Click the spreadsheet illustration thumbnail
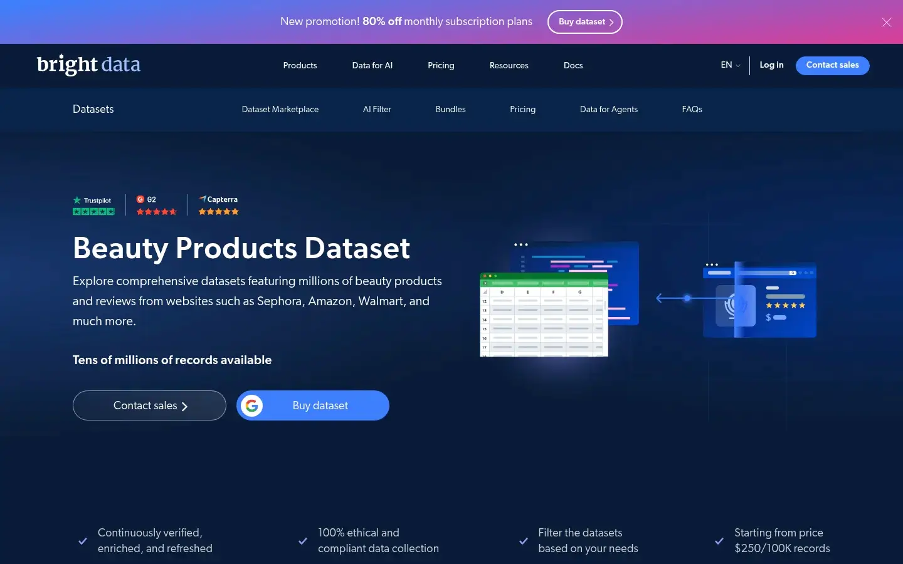The height and width of the screenshot is (564, 903). coord(544,315)
